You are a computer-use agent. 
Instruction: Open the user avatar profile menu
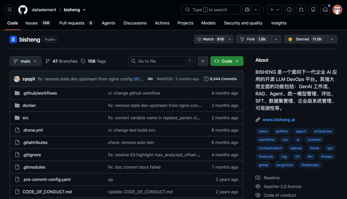337,10
